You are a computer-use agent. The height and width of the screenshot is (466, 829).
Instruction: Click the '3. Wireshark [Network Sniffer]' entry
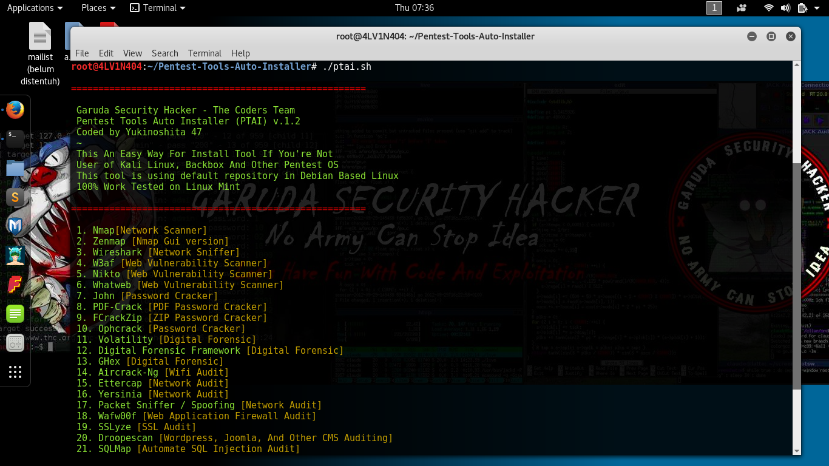[x=158, y=252]
